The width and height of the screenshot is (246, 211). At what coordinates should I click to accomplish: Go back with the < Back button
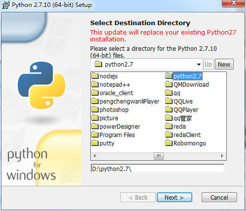coord(138,197)
